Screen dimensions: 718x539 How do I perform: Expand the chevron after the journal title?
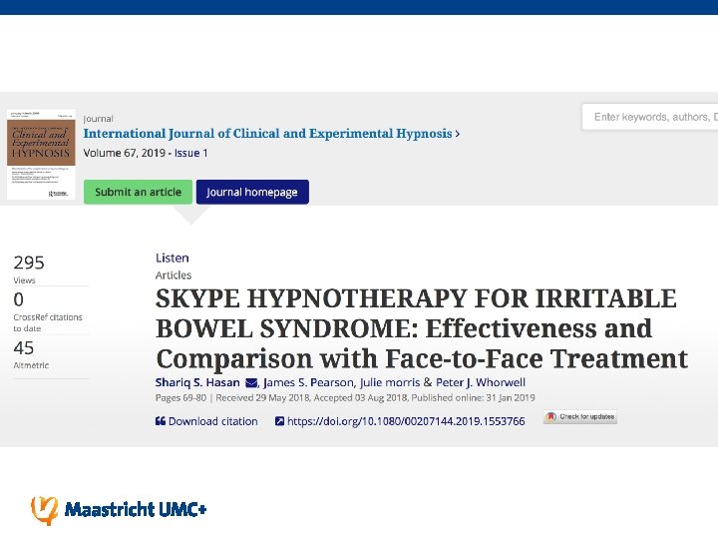pyautogui.click(x=458, y=134)
